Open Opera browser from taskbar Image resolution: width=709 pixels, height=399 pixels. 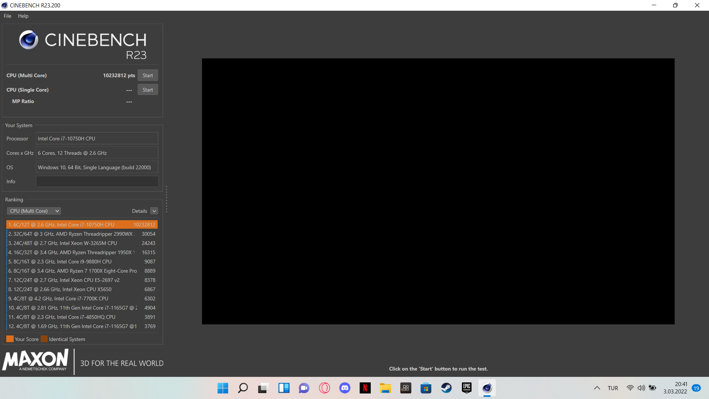[325, 388]
